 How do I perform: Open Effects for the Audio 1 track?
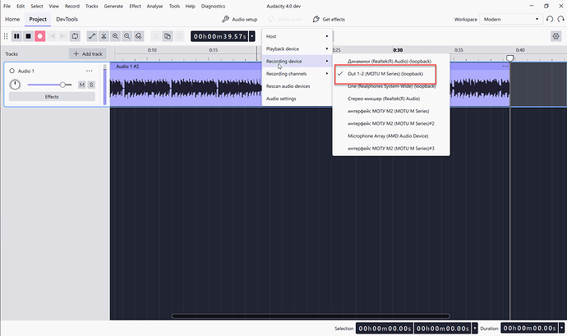(52, 97)
